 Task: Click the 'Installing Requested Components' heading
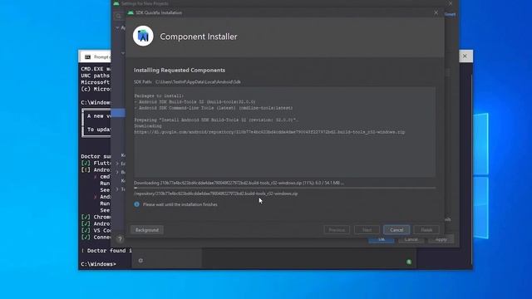pos(180,70)
